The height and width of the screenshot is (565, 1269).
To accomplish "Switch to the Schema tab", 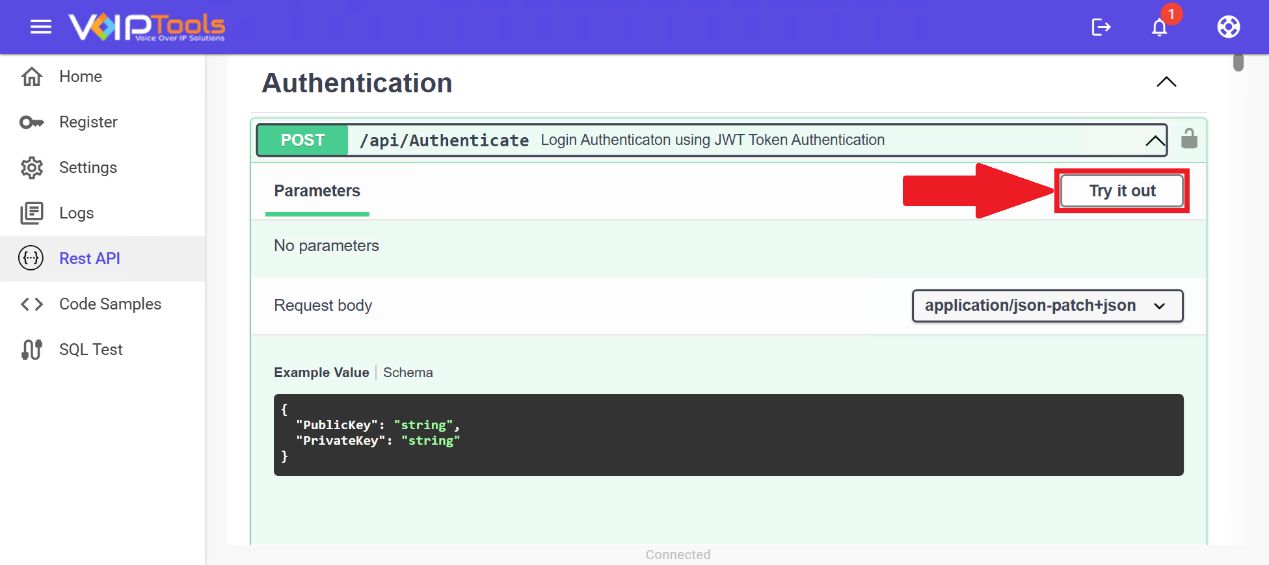I will click(408, 373).
